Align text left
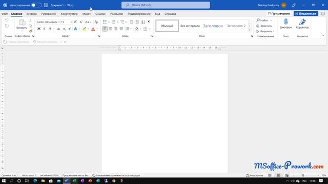328x184 pixels. point(105,29)
